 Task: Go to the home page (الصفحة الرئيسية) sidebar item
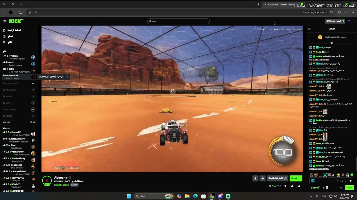[12, 30]
